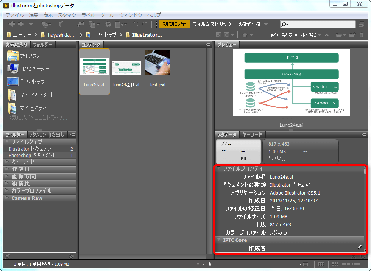View content as details

pyautogui.click(x=346, y=264)
